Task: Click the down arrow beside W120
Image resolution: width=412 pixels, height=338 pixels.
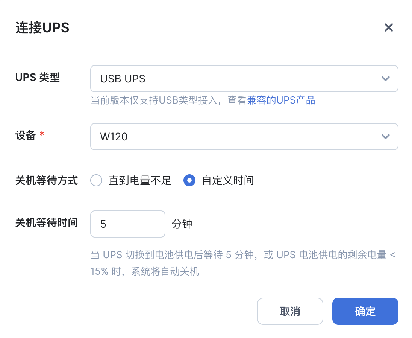Action: pyautogui.click(x=385, y=137)
